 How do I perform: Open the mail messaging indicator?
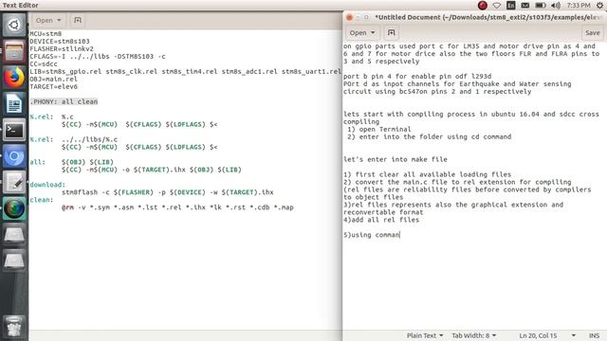[x=525, y=6]
